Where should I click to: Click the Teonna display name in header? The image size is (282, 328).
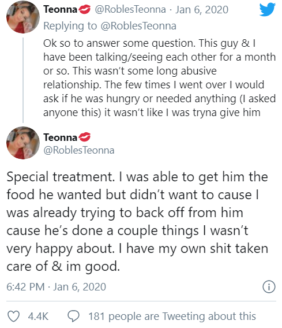coord(60,9)
